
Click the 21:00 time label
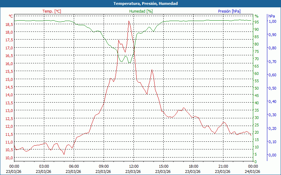point(223,166)
